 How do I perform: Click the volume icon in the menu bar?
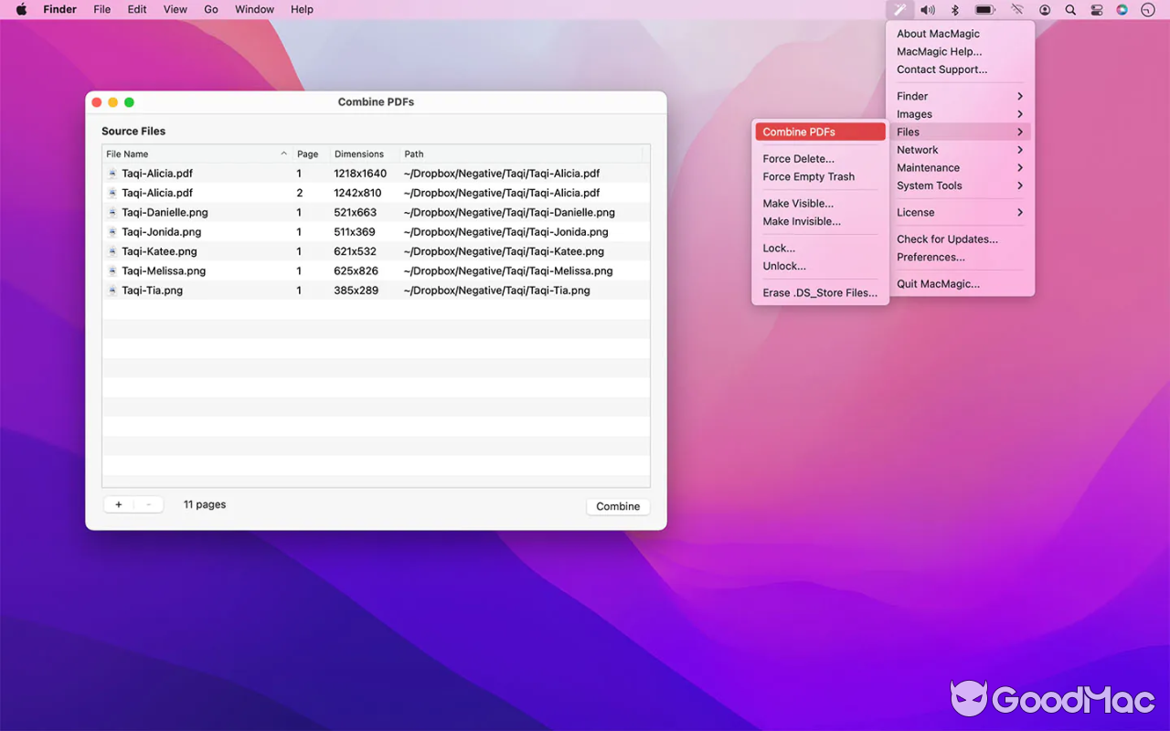click(927, 9)
